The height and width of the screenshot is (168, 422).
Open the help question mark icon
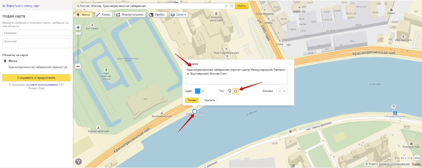tap(78, 162)
